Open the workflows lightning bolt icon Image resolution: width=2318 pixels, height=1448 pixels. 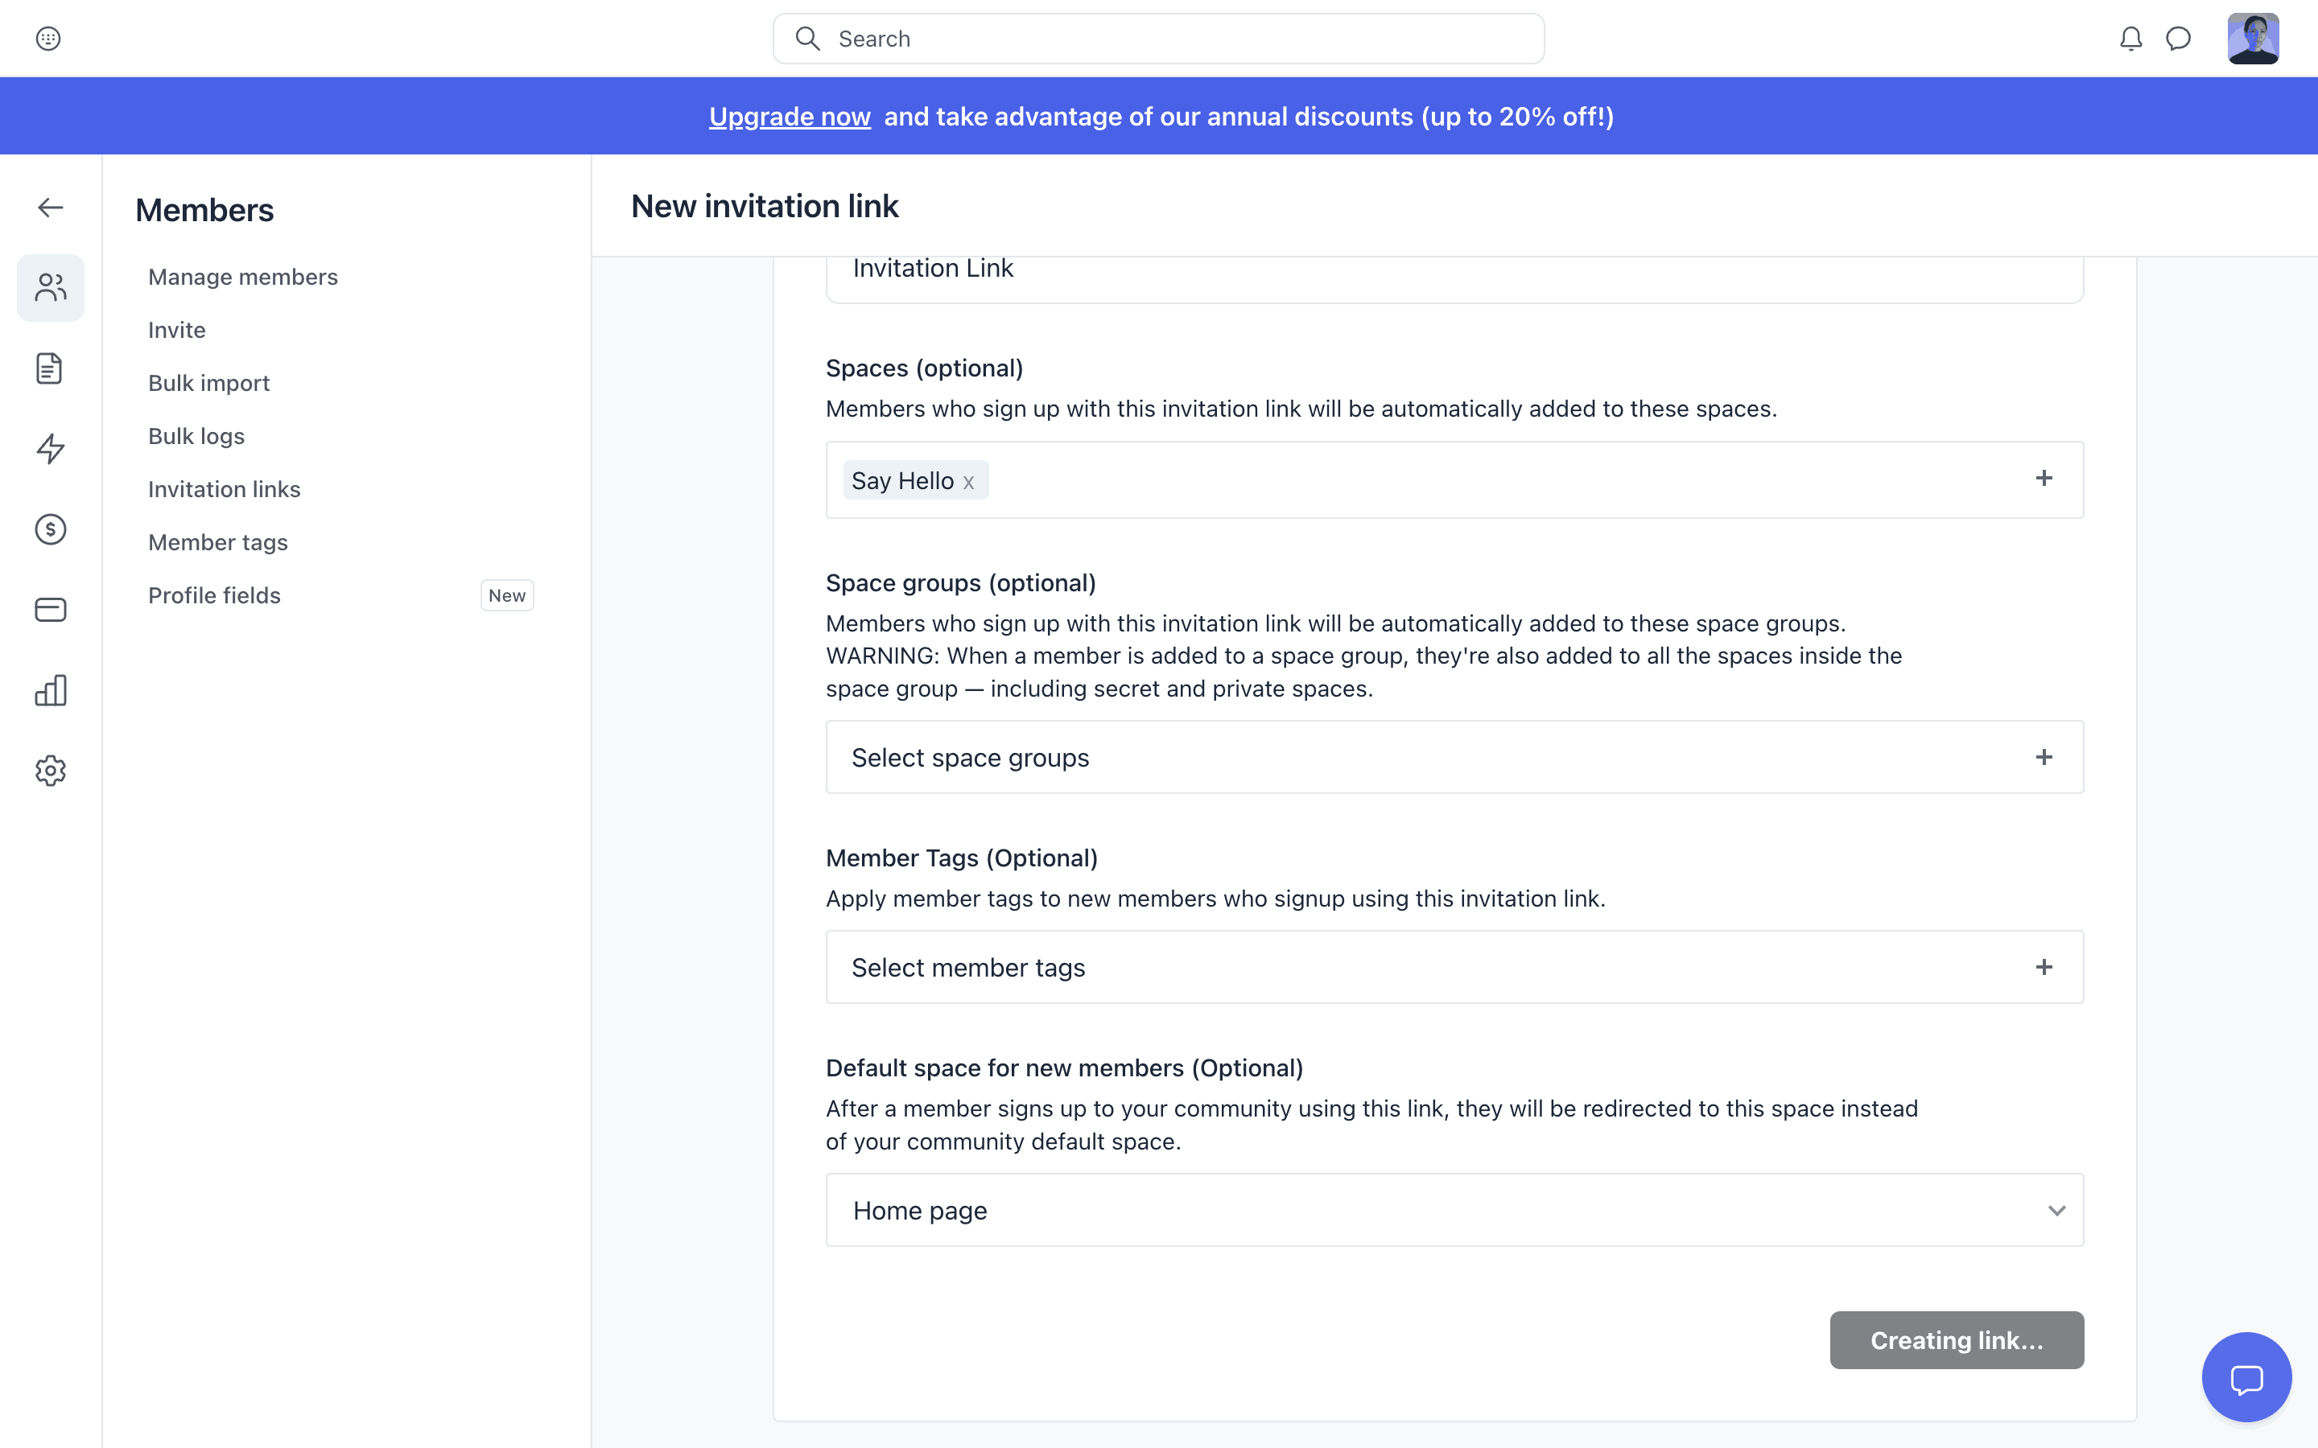click(50, 448)
